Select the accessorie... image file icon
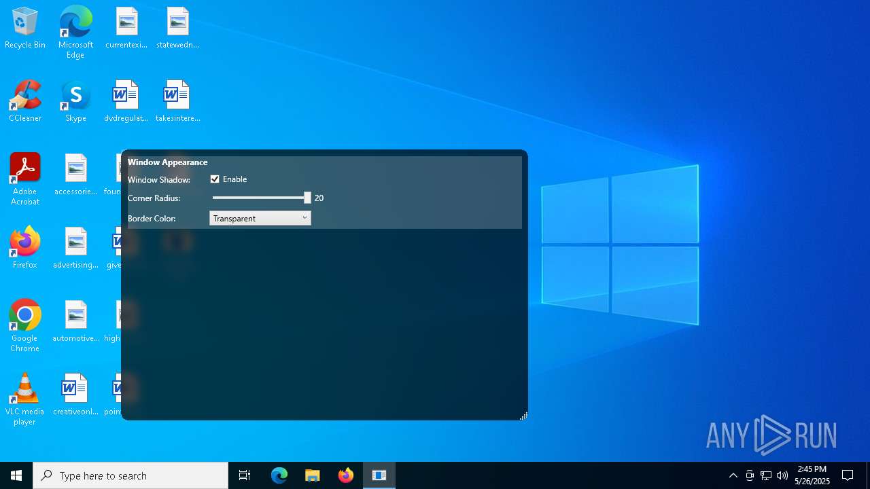870x489 pixels. coord(75,175)
